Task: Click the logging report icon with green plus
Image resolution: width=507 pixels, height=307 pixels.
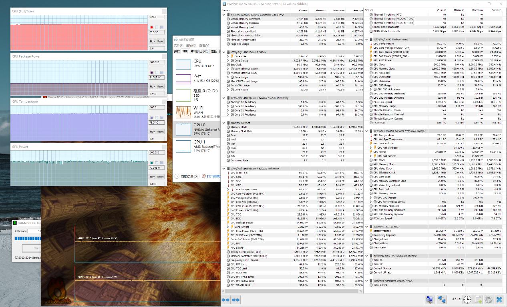Action: pos(478,299)
